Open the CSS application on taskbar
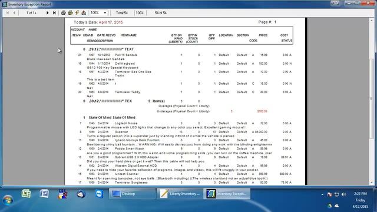The height and width of the screenshot is (212, 377). click(62, 194)
